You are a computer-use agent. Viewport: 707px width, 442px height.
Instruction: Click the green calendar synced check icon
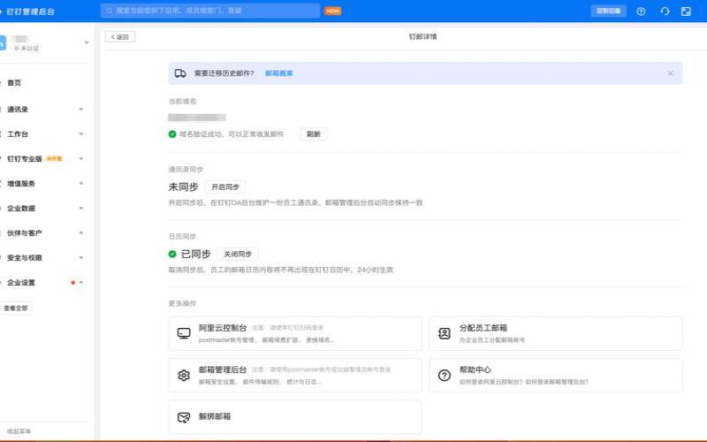[172, 254]
